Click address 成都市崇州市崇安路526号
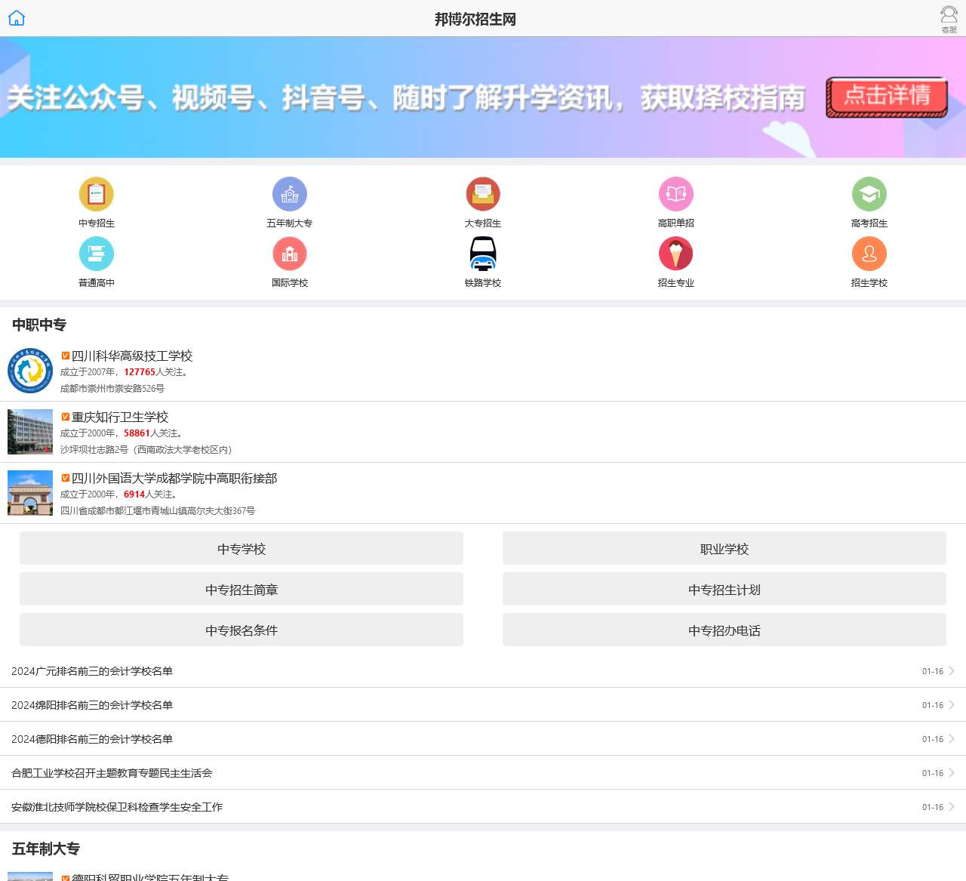966x881 pixels. coord(112,389)
